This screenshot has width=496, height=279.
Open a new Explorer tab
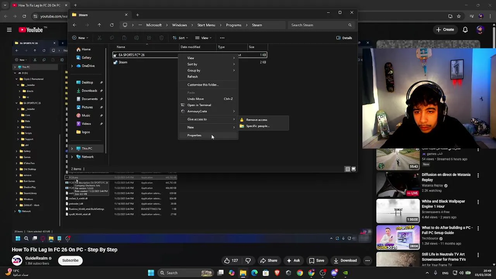[x=137, y=15]
